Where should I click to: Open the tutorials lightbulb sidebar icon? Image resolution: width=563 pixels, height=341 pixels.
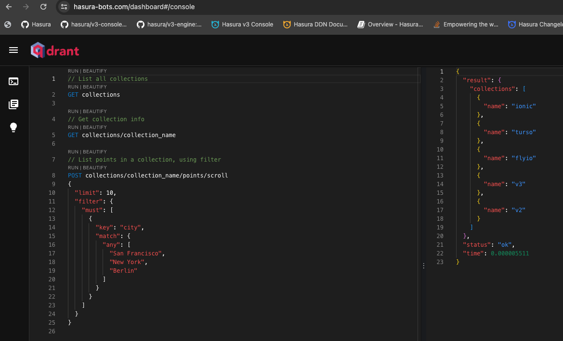coord(13,127)
